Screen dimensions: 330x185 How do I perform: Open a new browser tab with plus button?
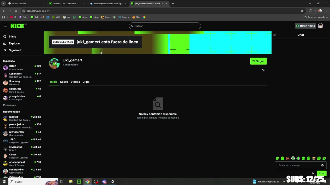pyautogui.click(x=173, y=4)
